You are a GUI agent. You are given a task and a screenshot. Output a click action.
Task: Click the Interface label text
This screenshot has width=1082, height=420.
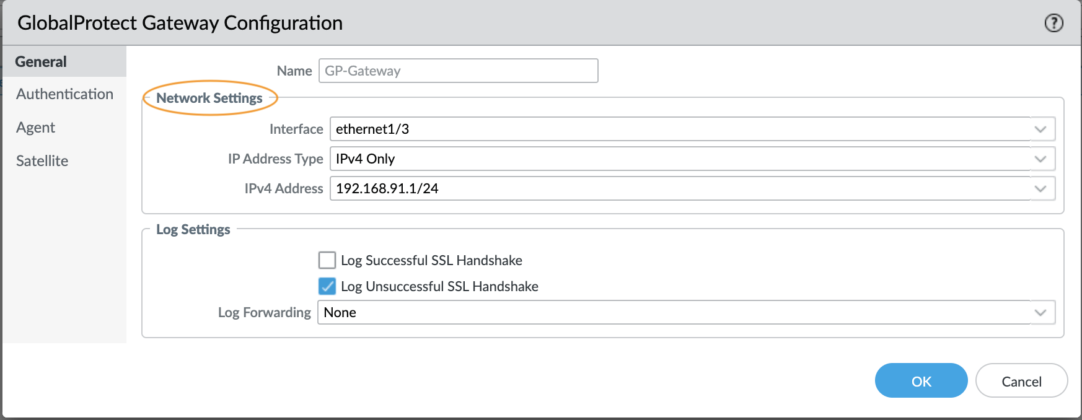pyautogui.click(x=296, y=129)
